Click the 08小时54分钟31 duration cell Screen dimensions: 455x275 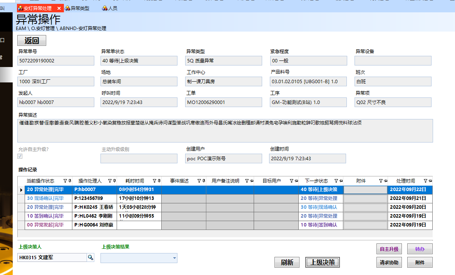[139, 189]
